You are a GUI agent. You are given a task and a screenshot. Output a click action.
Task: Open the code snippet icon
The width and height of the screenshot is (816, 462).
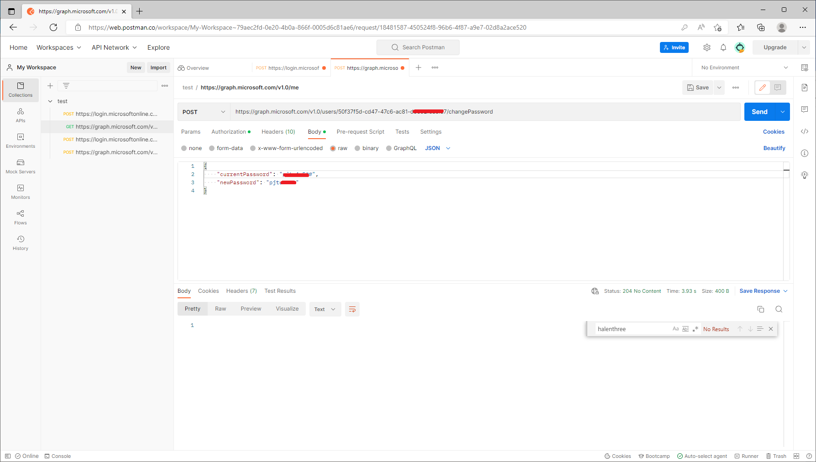[x=805, y=131]
